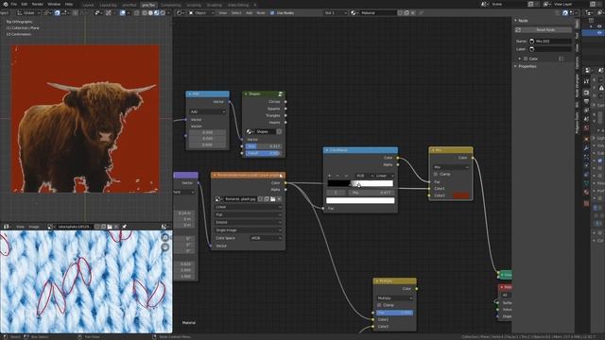Open image folder icon on texture node
The width and height of the screenshot is (605, 340).
[x=273, y=199]
